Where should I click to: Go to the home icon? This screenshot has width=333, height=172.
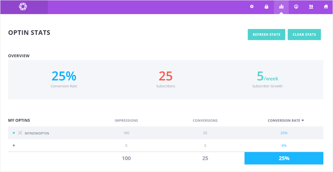[x=326, y=7]
